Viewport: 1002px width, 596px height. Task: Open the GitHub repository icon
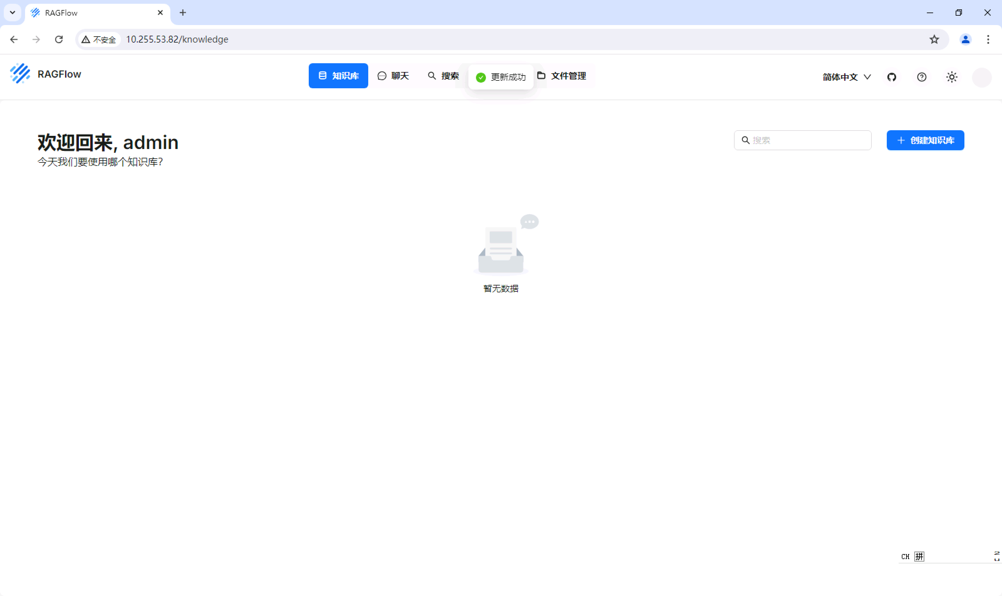click(x=891, y=77)
